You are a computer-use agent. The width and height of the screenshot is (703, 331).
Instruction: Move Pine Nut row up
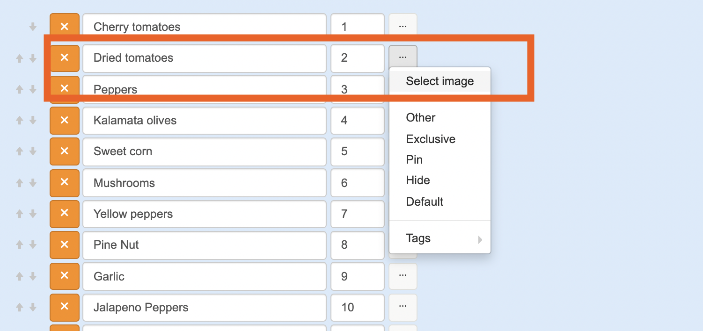20,245
